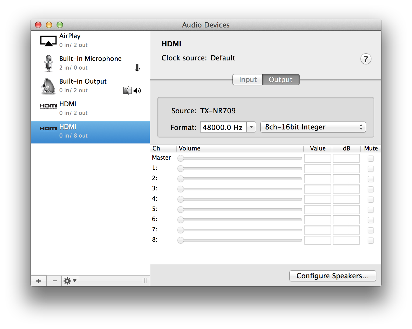Mute the Master channel
This screenshot has width=412, height=329.
[371, 159]
